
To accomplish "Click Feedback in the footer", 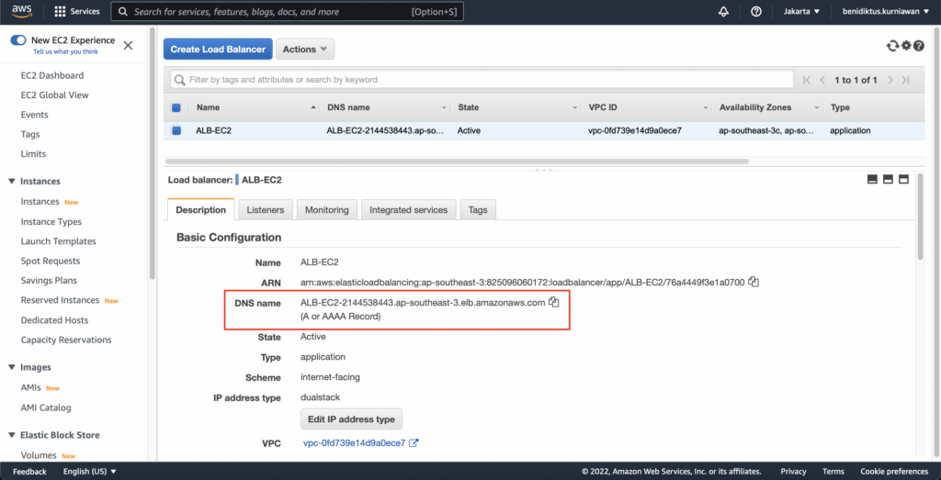I will 29,471.
